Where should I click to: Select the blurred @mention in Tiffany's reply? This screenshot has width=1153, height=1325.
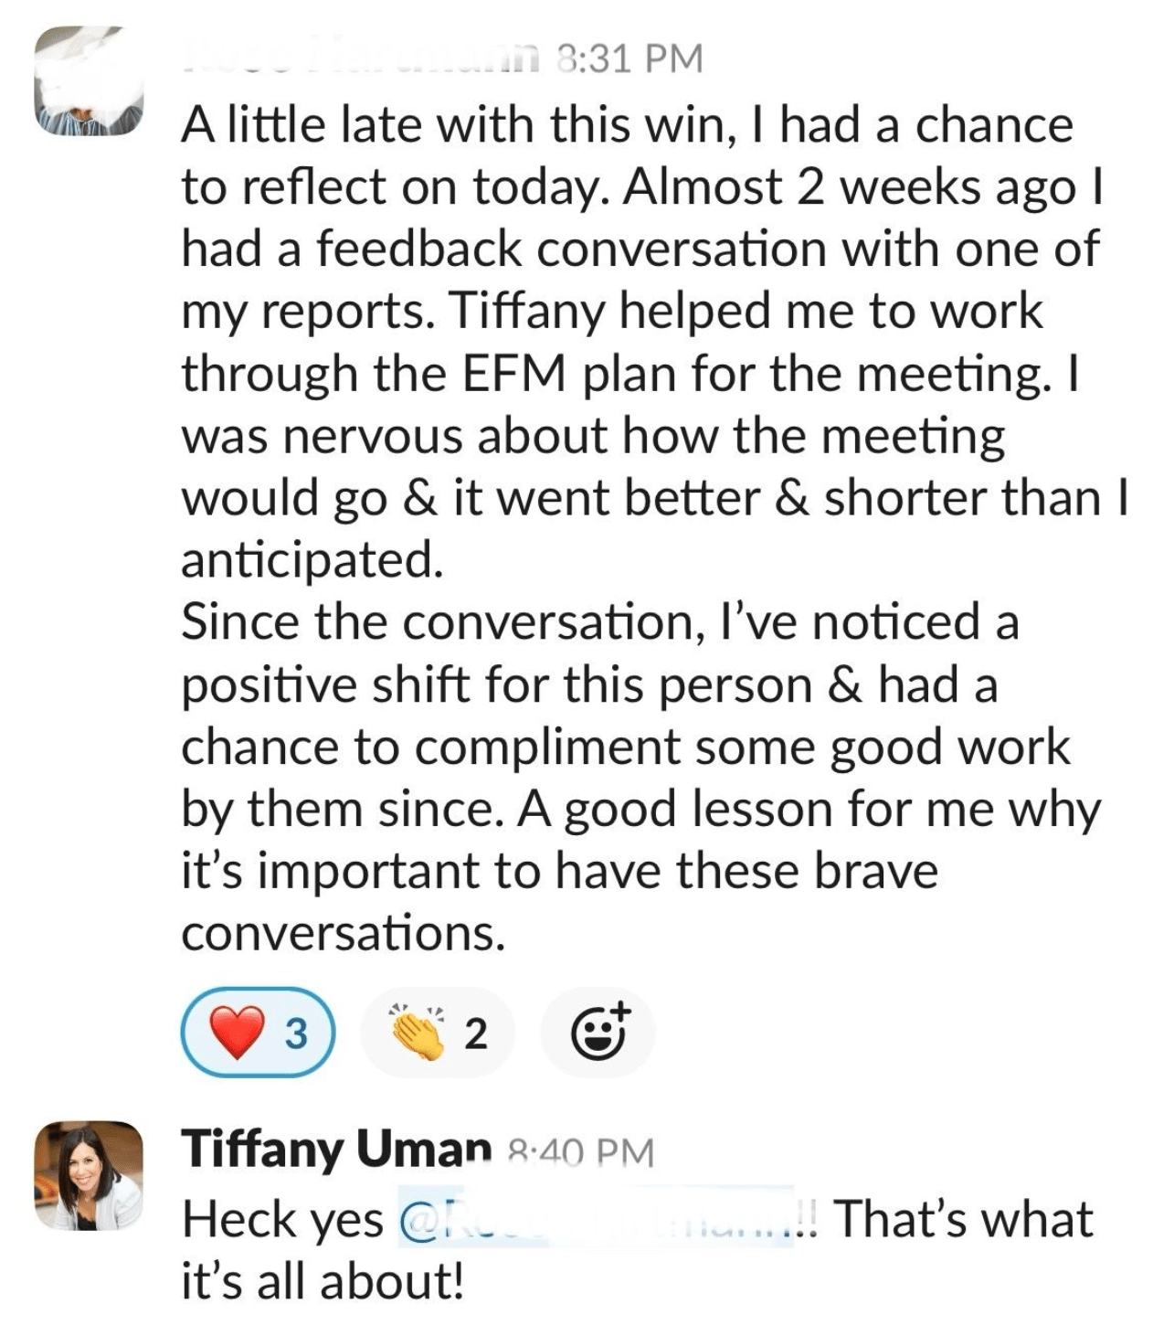click(x=597, y=1219)
